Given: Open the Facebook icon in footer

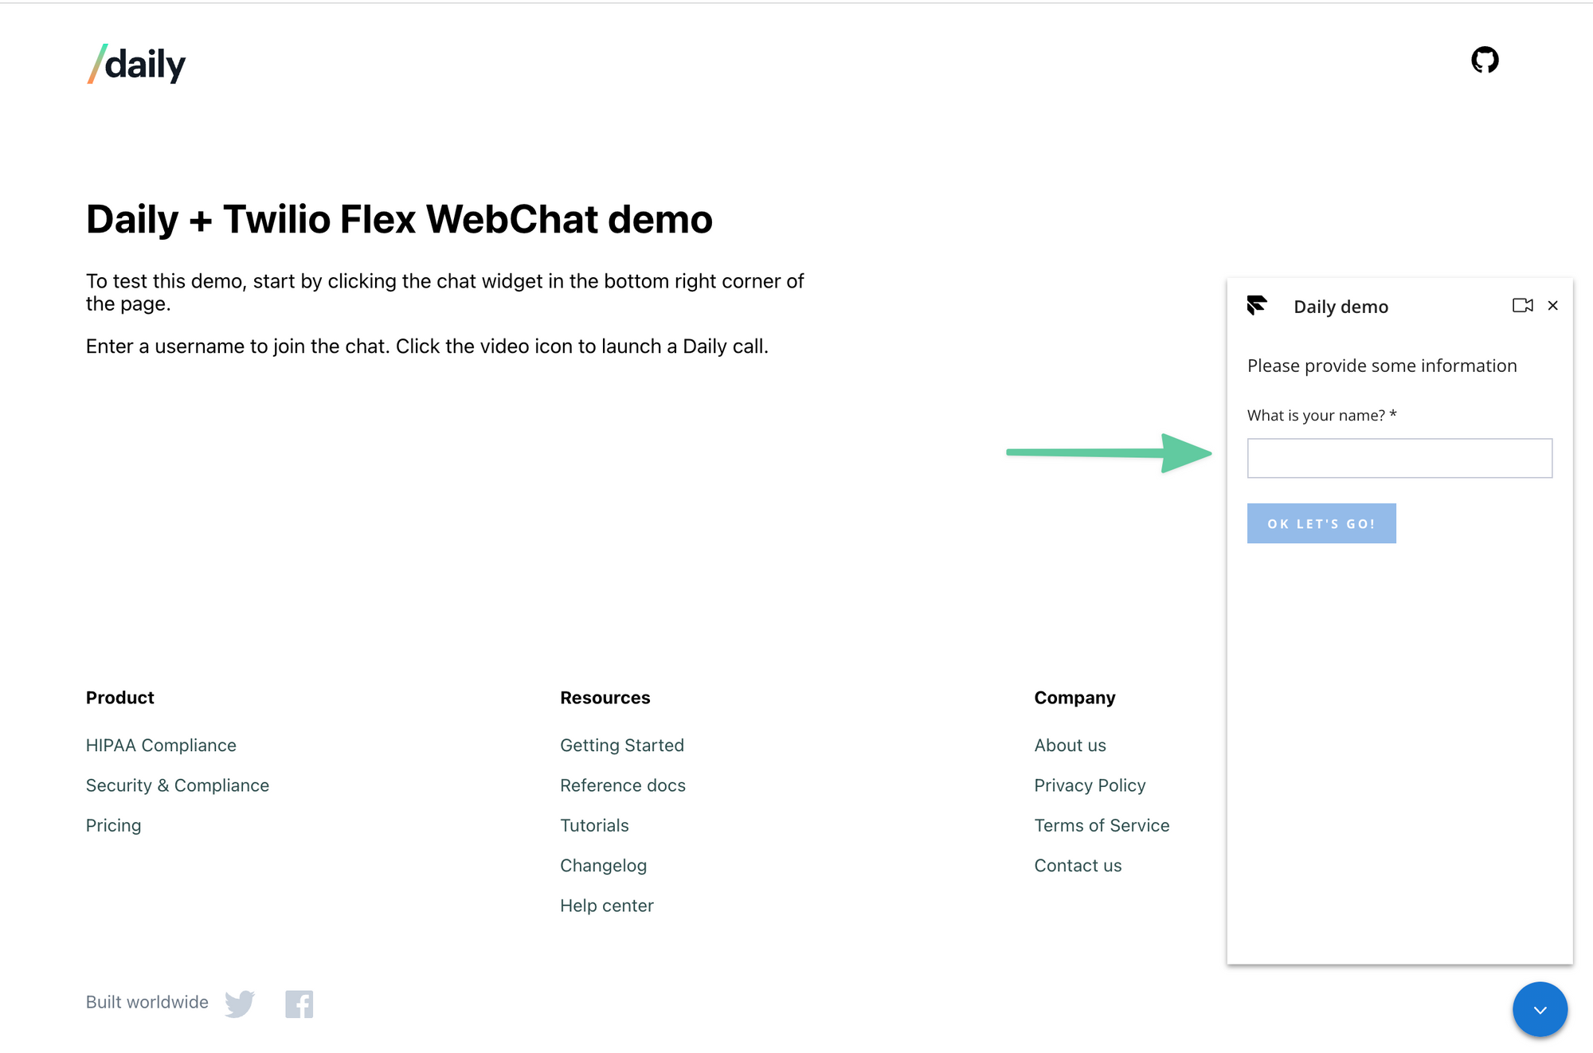Looking at the screenshot, I should tap(299, 1004).
